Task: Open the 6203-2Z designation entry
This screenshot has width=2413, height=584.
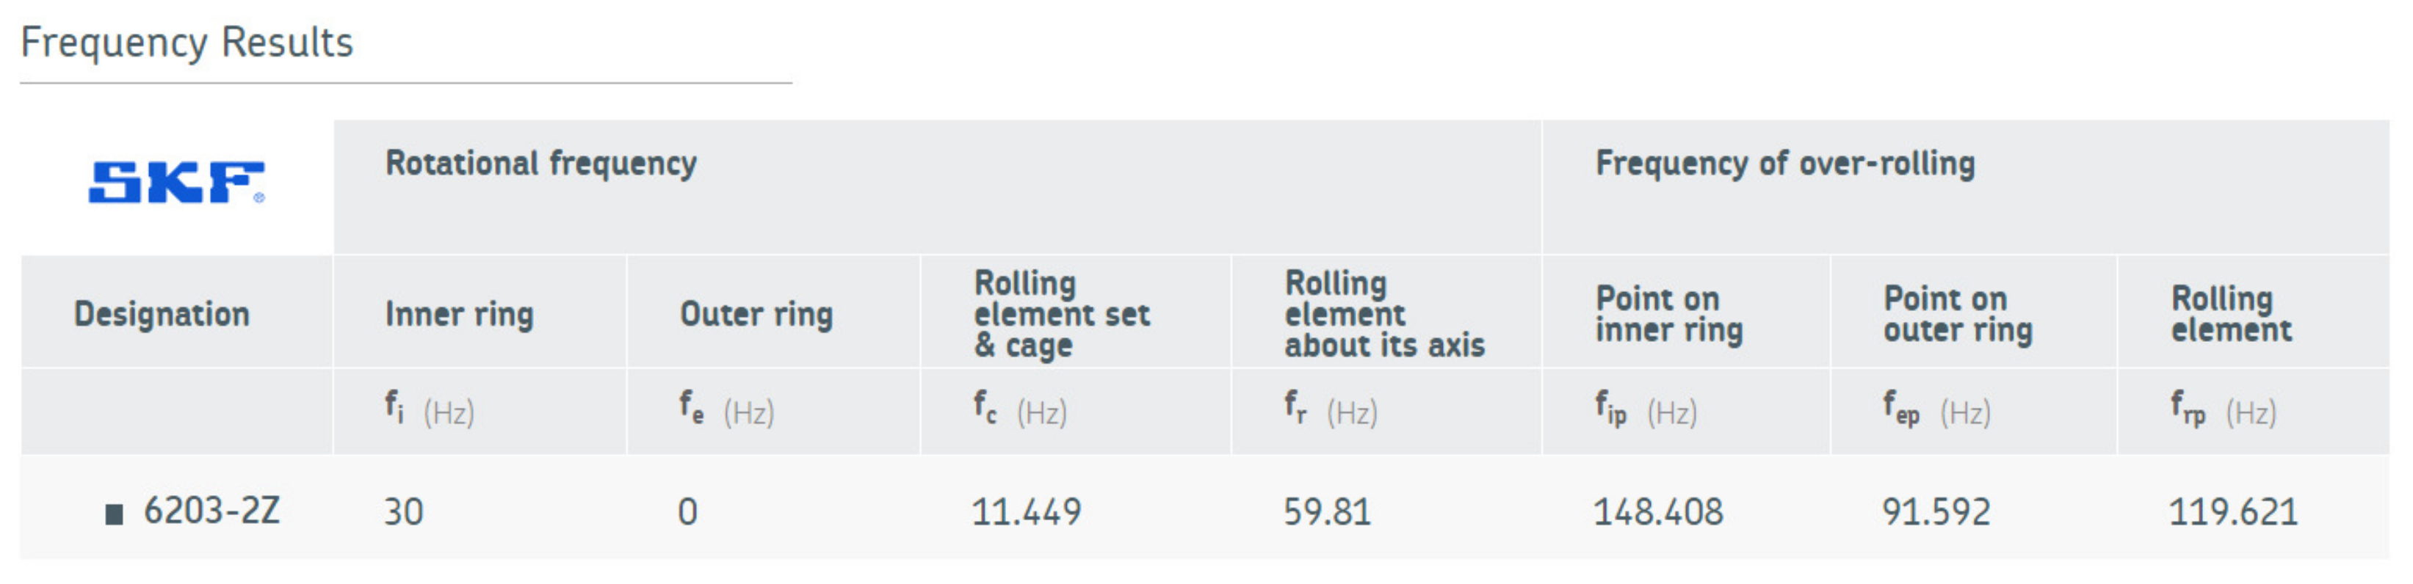Action: coord(211,511)
